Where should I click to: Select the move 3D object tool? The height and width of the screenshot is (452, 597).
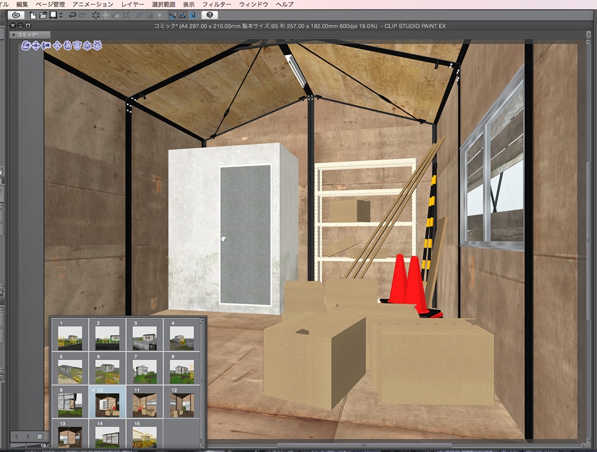click(x=57, y=46)
